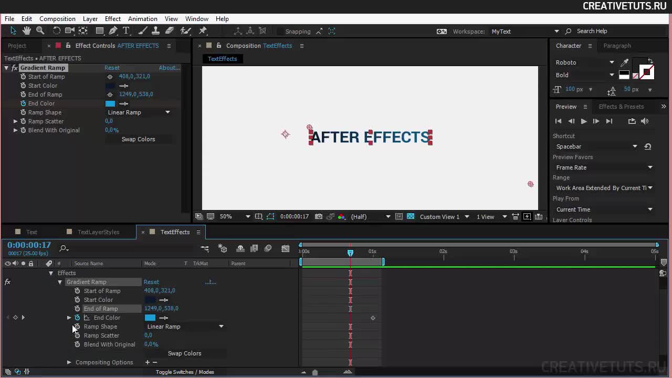This screenshot has width=672, height=378.
Task: Switch to the Paragraph tab
Action: pyautogui.click(x=617, y=46)
